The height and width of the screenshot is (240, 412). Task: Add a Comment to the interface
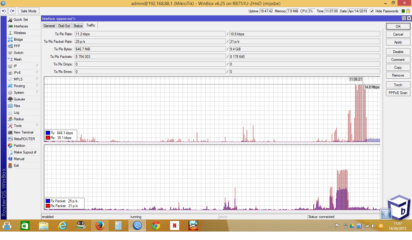(x=398, y=60)
